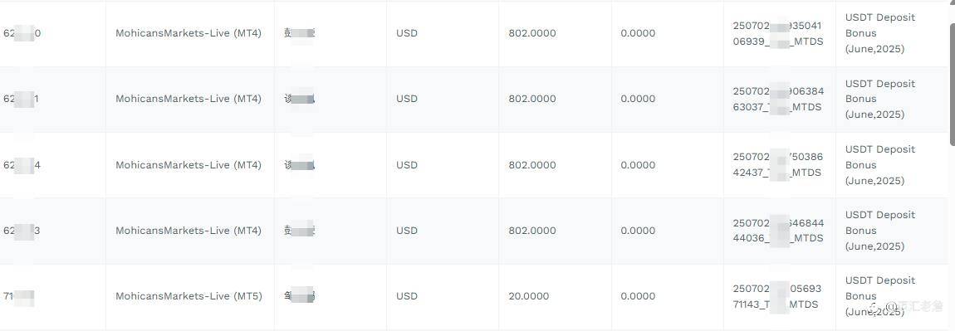Screen dimensions: 955x331
Task: Click account number 62 ending in 1
Action: click(x=21, y=100)
